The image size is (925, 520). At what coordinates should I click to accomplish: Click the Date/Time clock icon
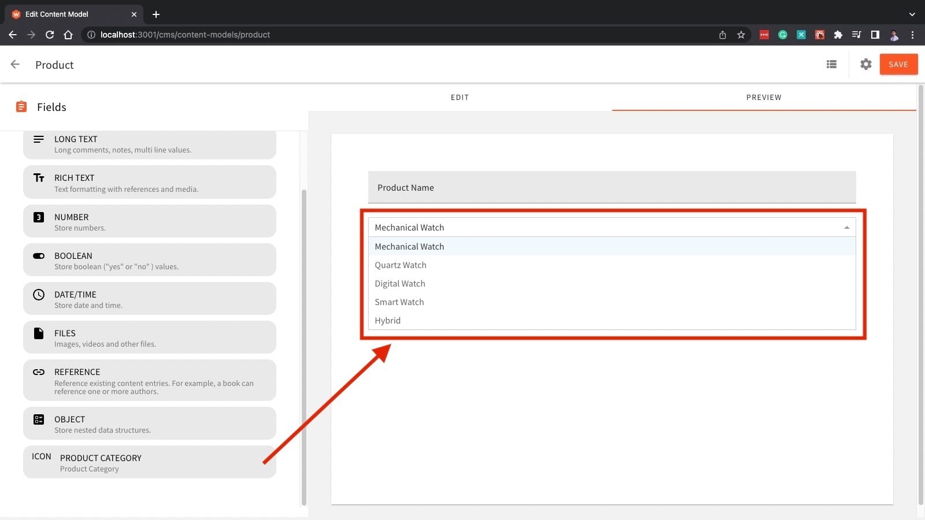point(39,295)
